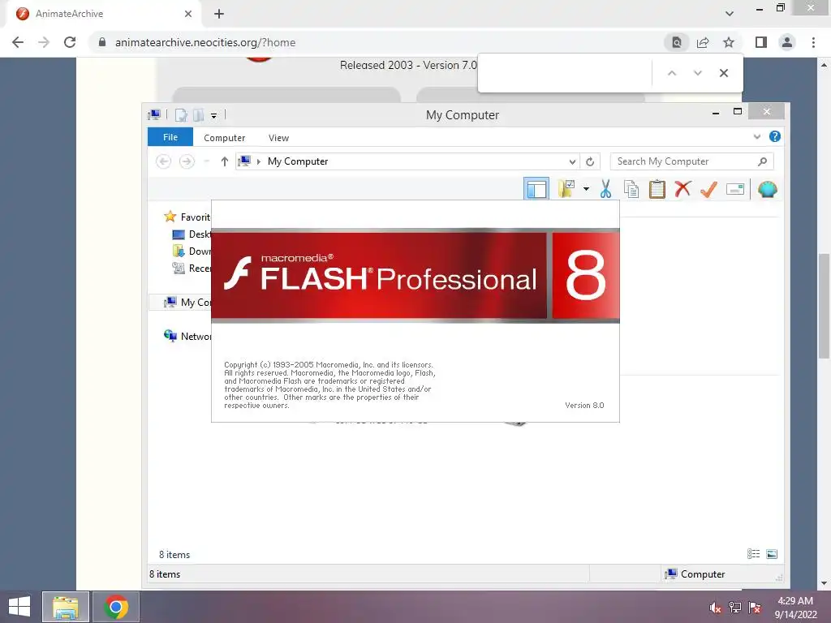Click the Explorer Forward arrow button
This screenshot has height=623, width=831.
pos(187,161)
